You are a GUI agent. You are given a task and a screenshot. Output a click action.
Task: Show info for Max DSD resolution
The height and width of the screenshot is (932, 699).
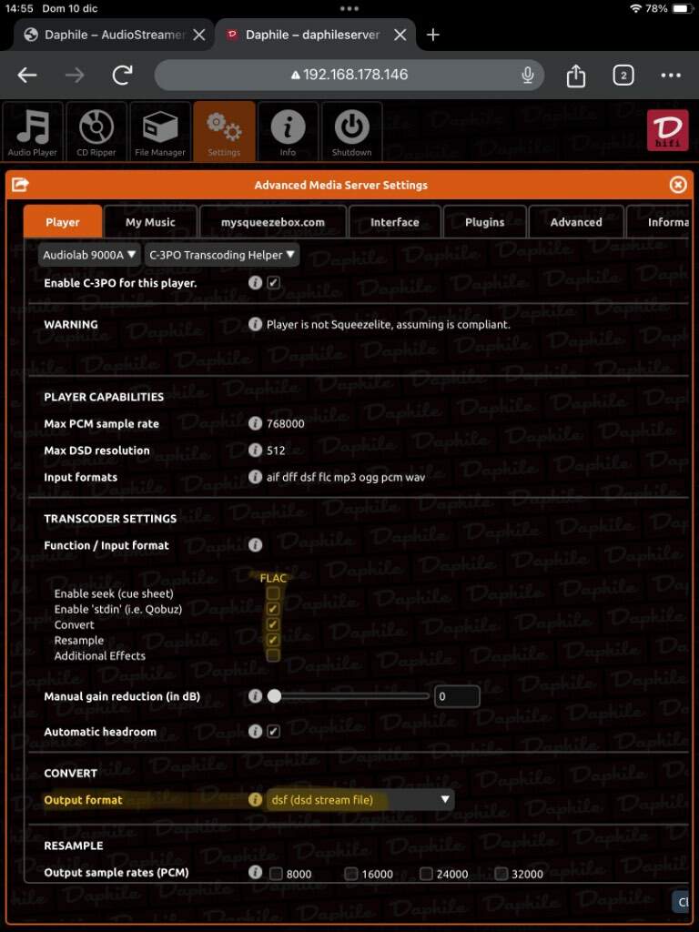pos(255,450)
